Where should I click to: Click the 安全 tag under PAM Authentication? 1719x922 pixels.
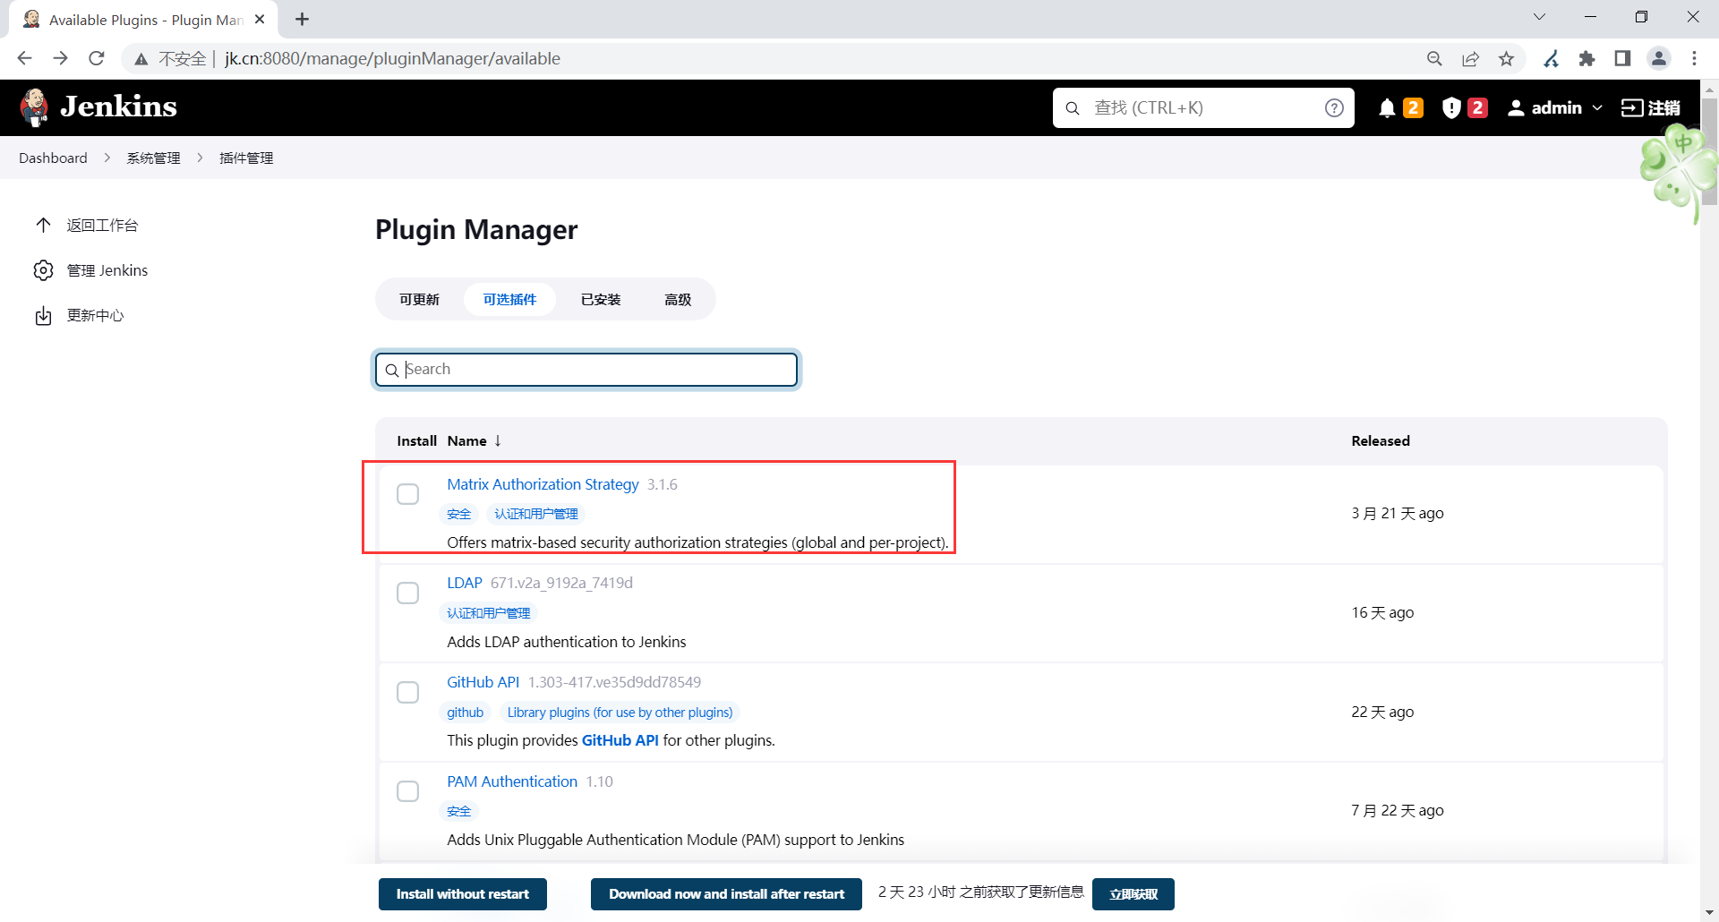[x=459, y=811]
